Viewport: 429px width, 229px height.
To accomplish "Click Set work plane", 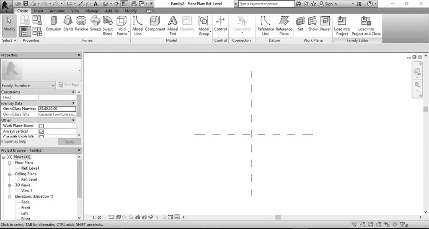I will tap(300, 24).
